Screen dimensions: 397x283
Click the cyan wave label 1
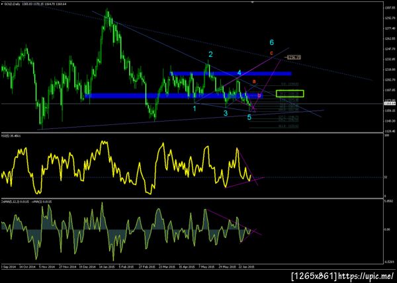click(x=195, y=108)
